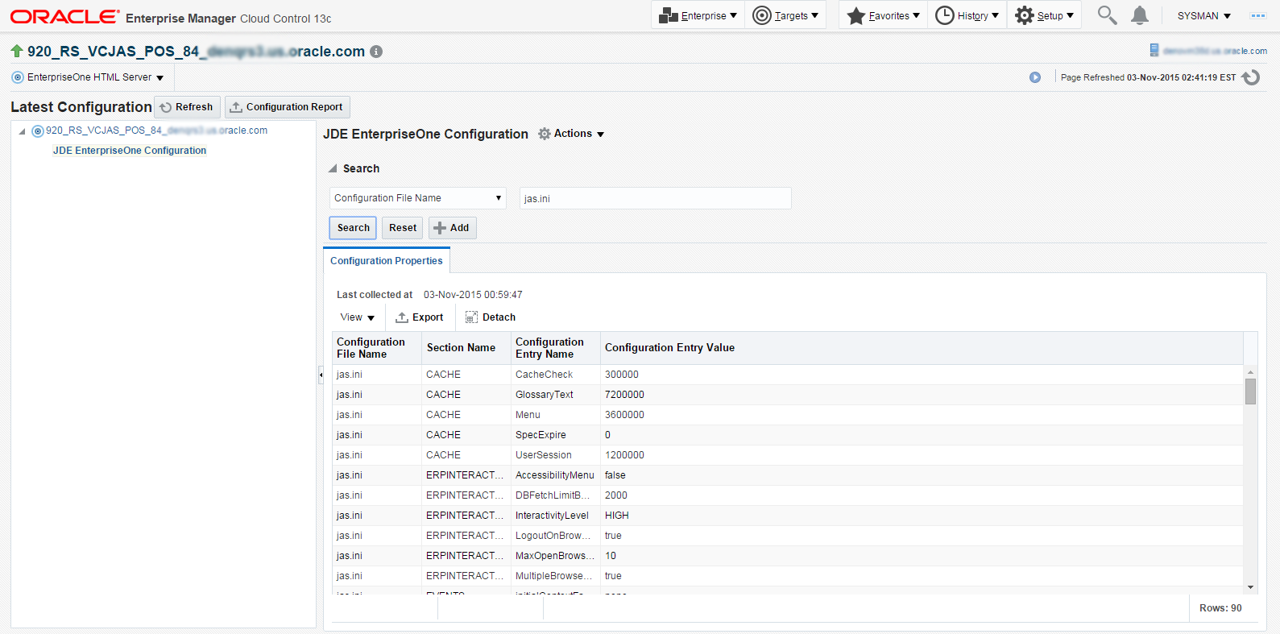Open the Enterprise menu
The height and width of the screenshot is (634, 1280).
698,15
